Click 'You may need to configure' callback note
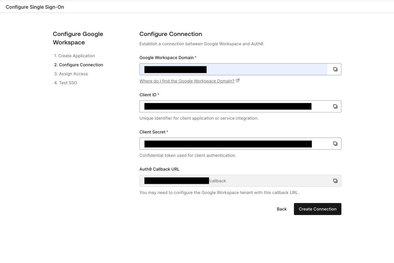Screen dimensions: 394x263 point(219,193)
